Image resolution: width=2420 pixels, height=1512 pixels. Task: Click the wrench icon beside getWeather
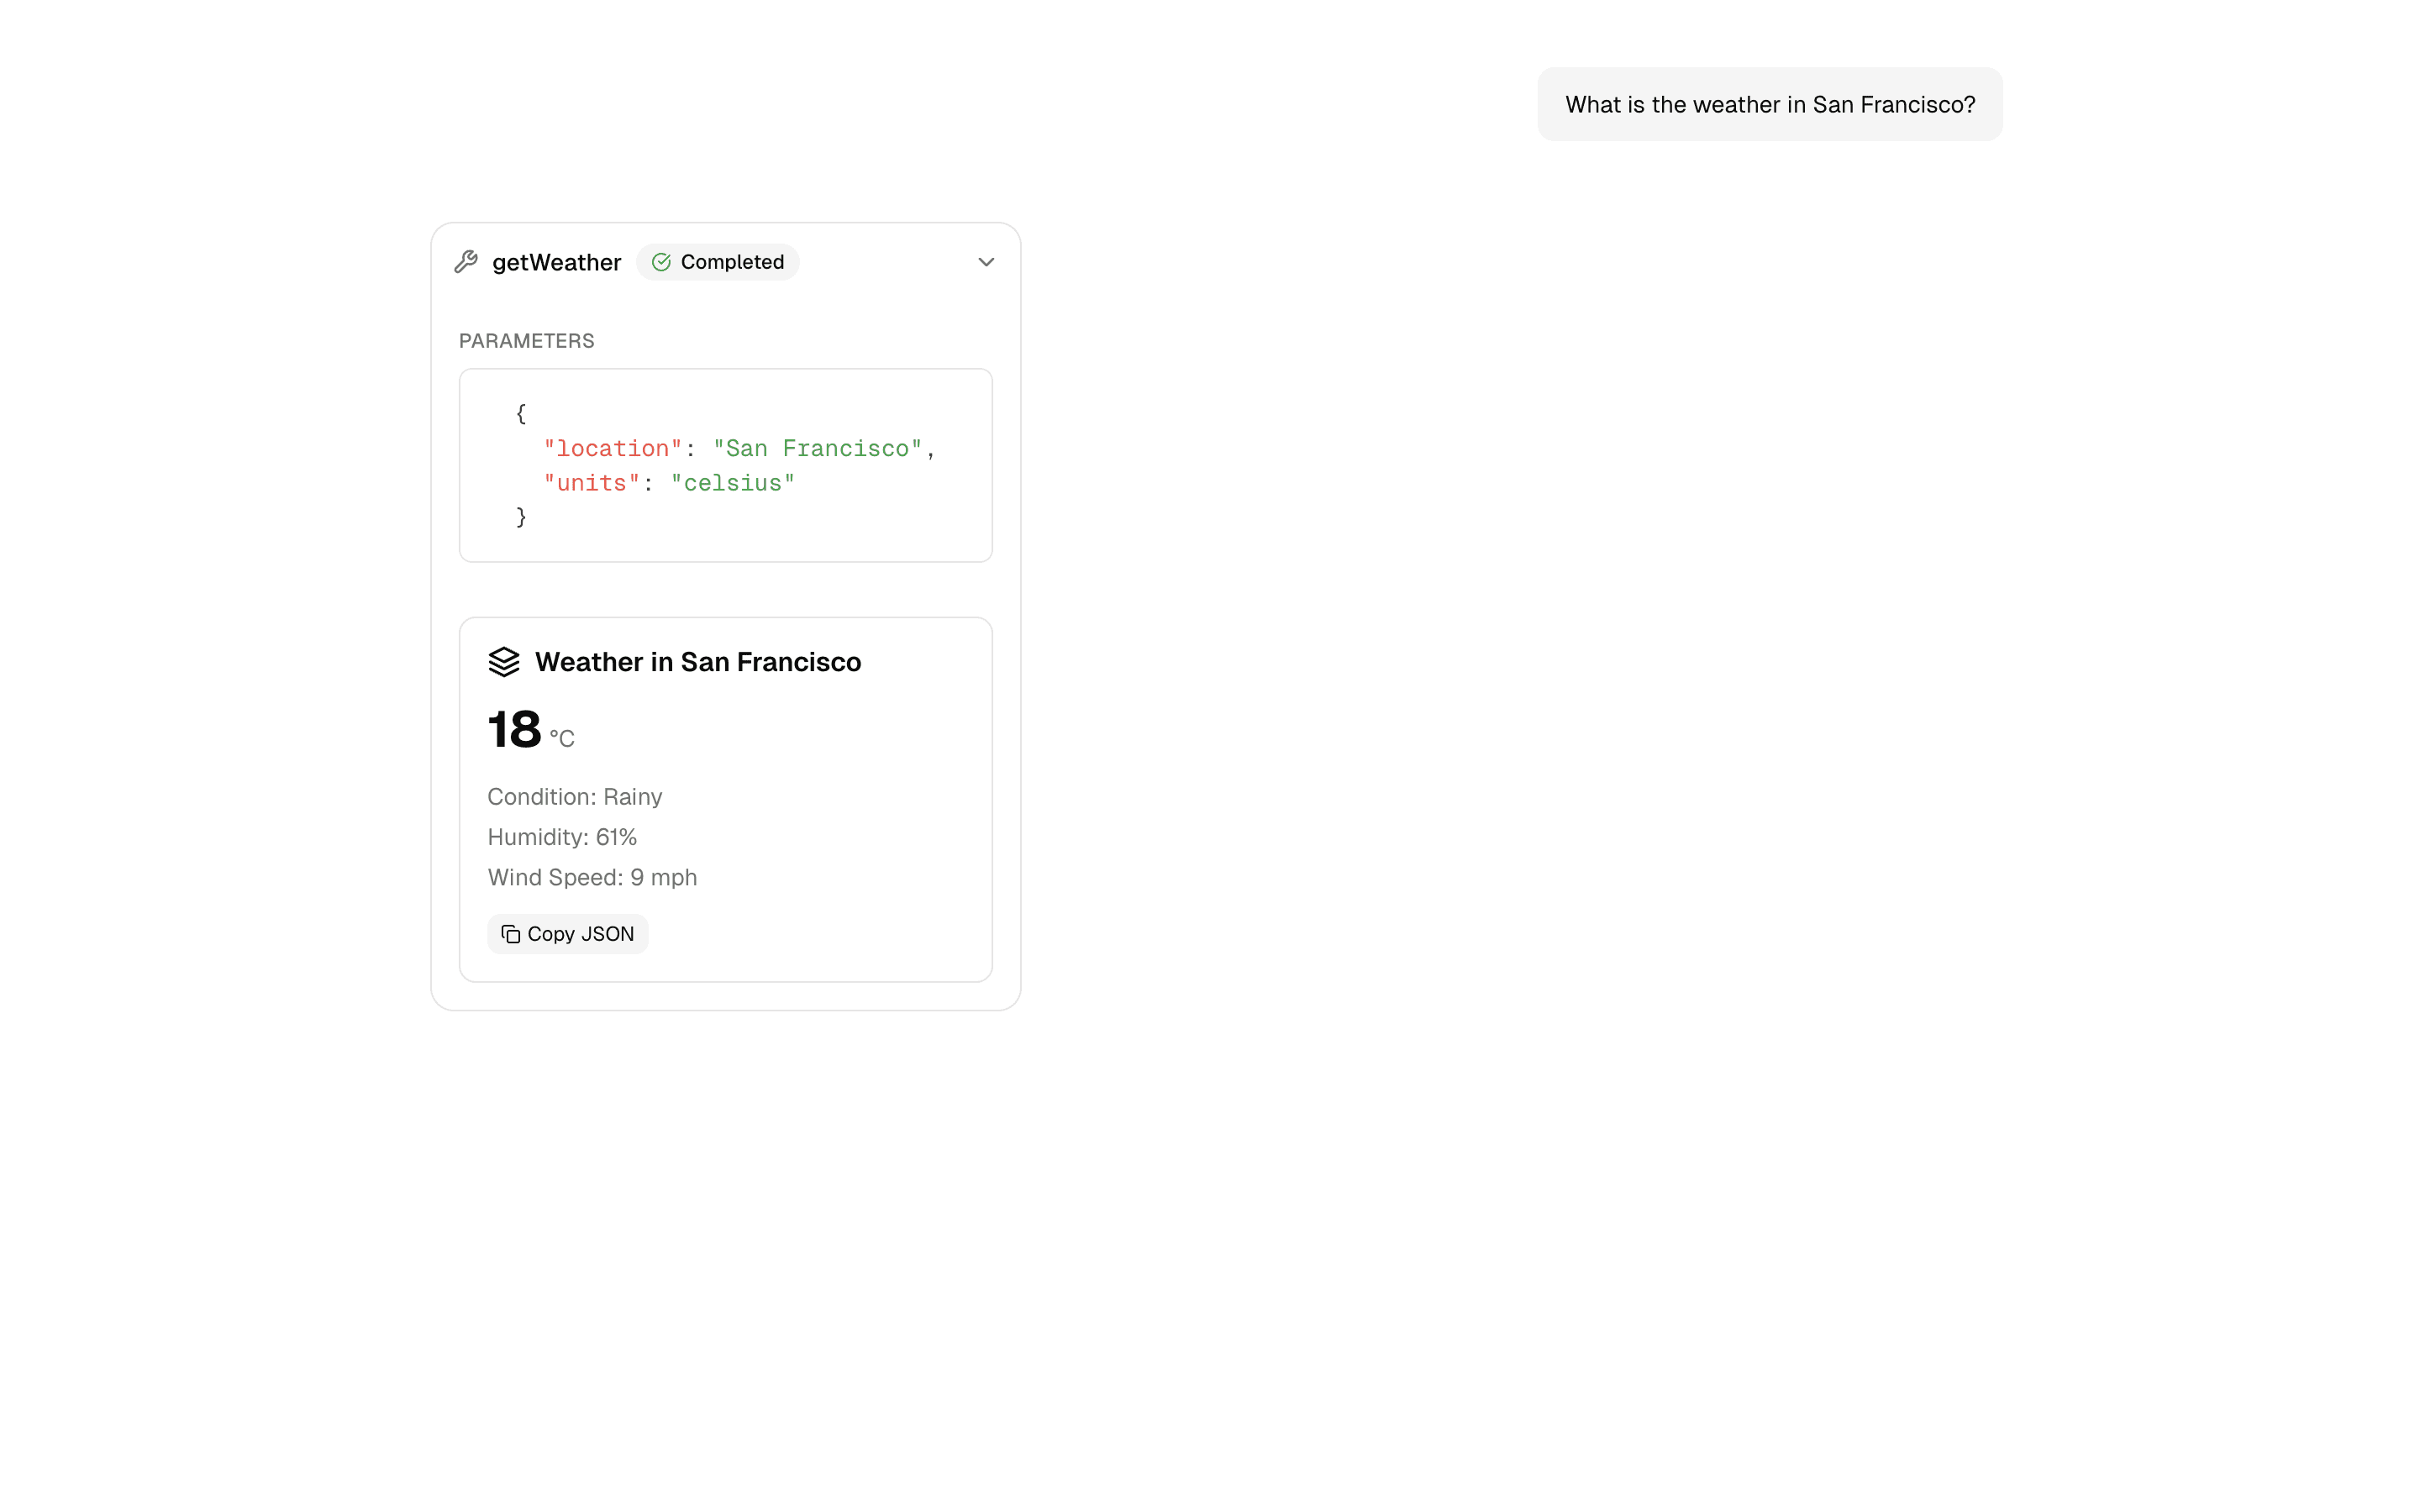(466, 262)
